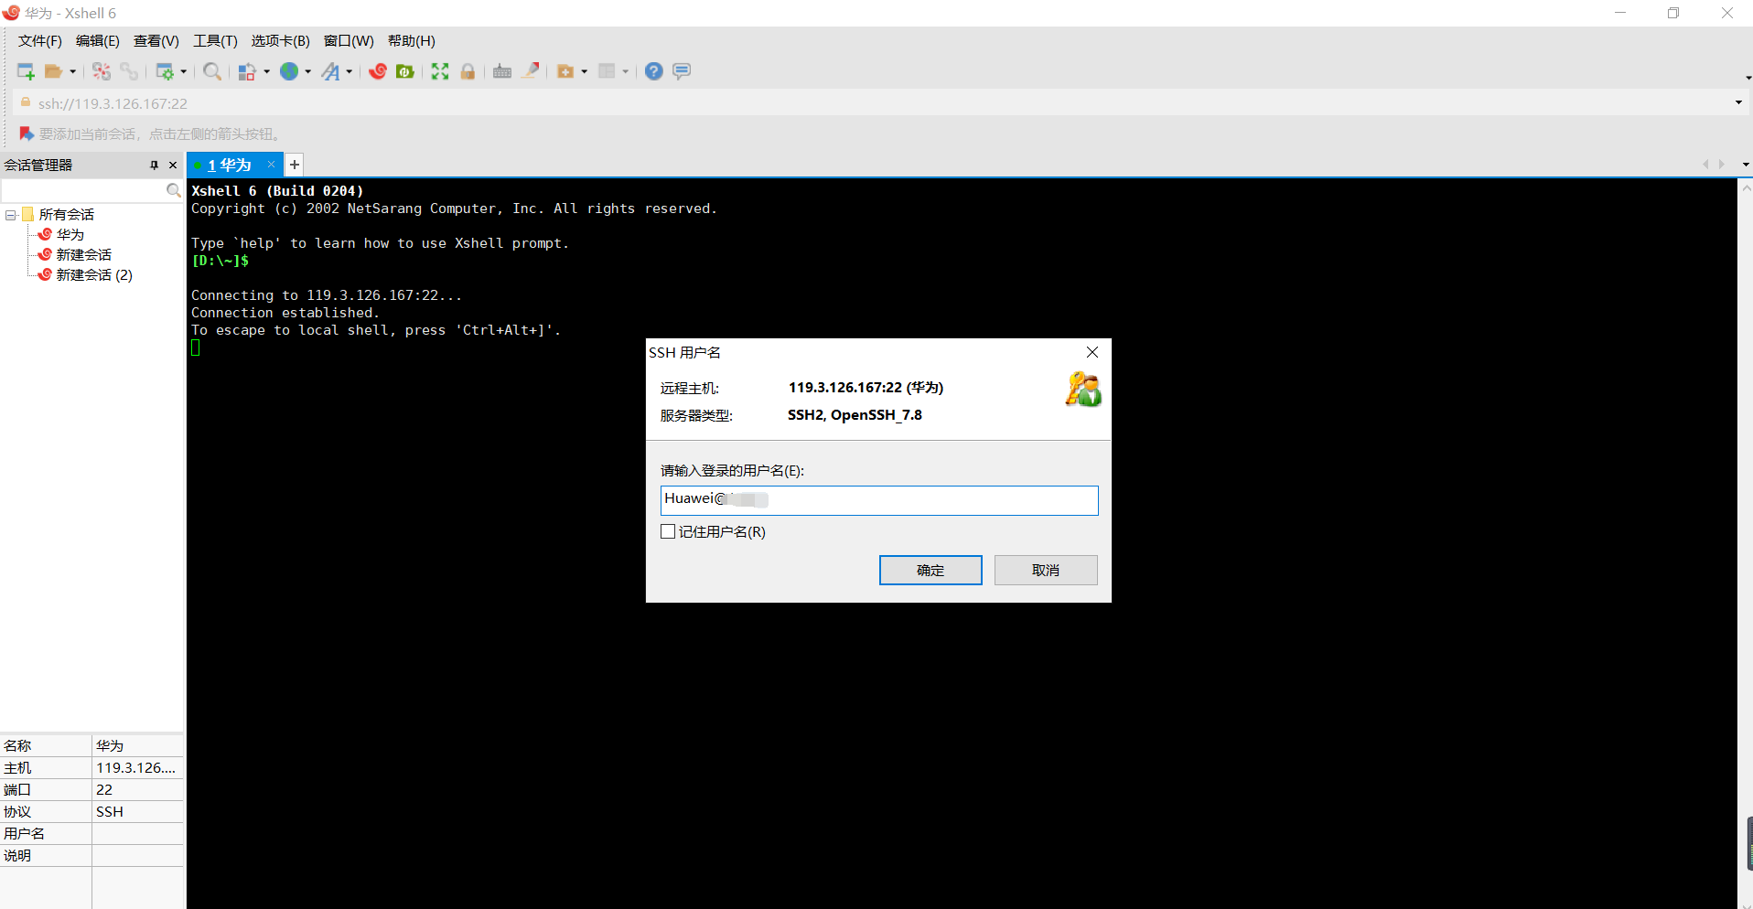
Task: Open the 文件(F) menu
Action: click(40, 41)
